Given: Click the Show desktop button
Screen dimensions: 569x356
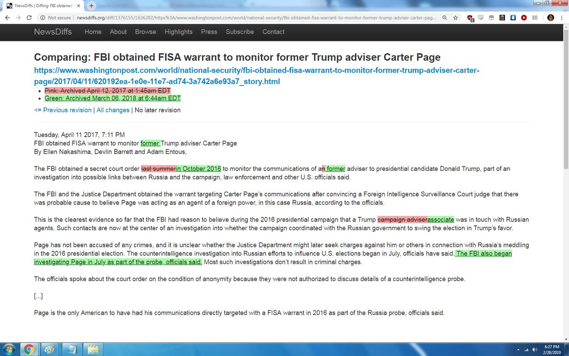Looking at the screenshot, I should click(566, 350).
